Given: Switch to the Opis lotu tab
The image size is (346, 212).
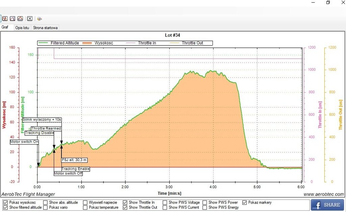Looking at the screenshot, I should coord(22,28).
